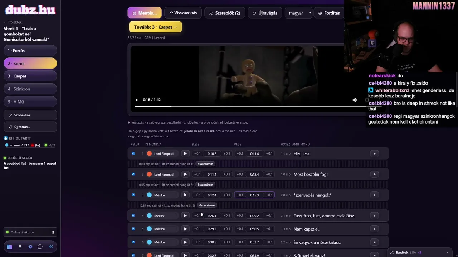458x257 pixels.
Task: Increase line 4 start time 0:26.1 by 0,1
Action: point(227,216)
